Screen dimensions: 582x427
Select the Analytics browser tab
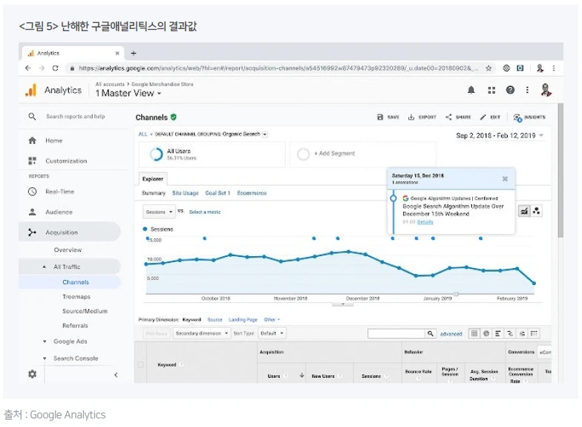73,53
